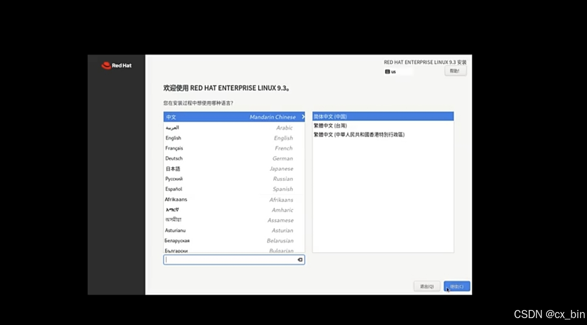Image resolution: width=587 pixels, height=325 pixels.
Task: Focus the language search input field
Action: coord(234,260)
